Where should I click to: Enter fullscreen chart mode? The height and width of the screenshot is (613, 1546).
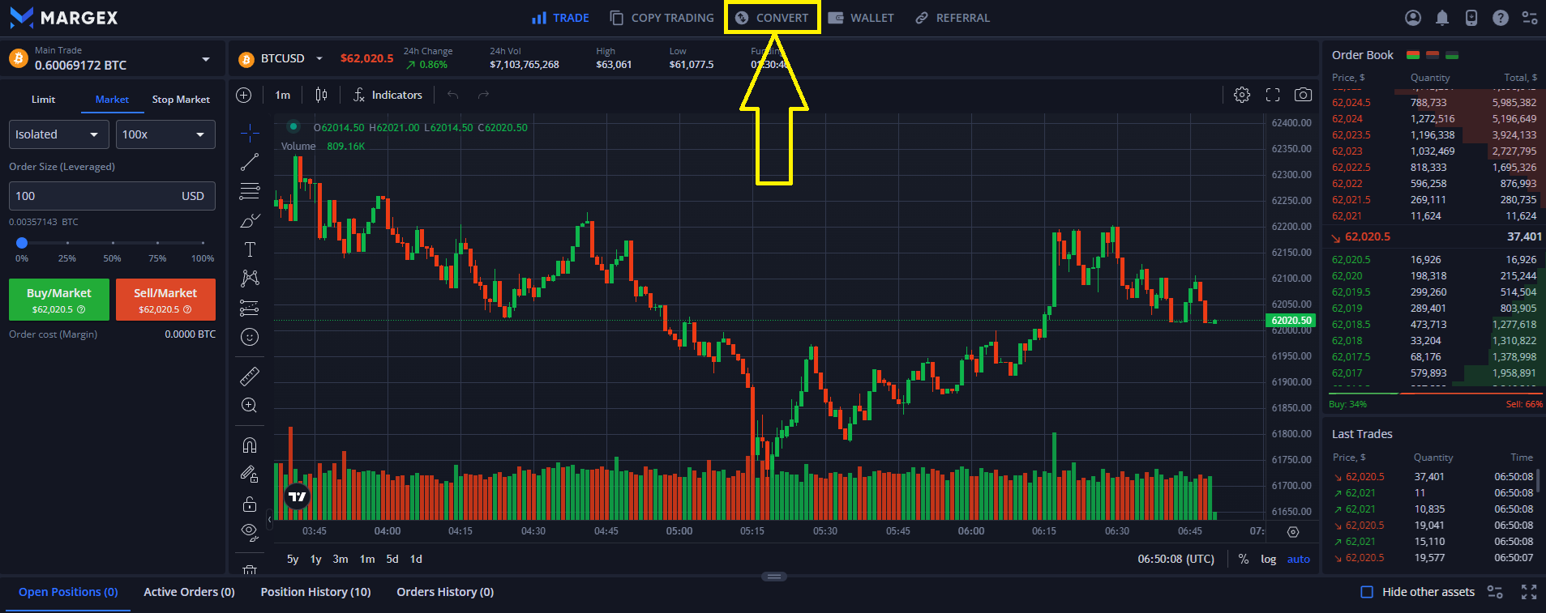(1273, 95)
